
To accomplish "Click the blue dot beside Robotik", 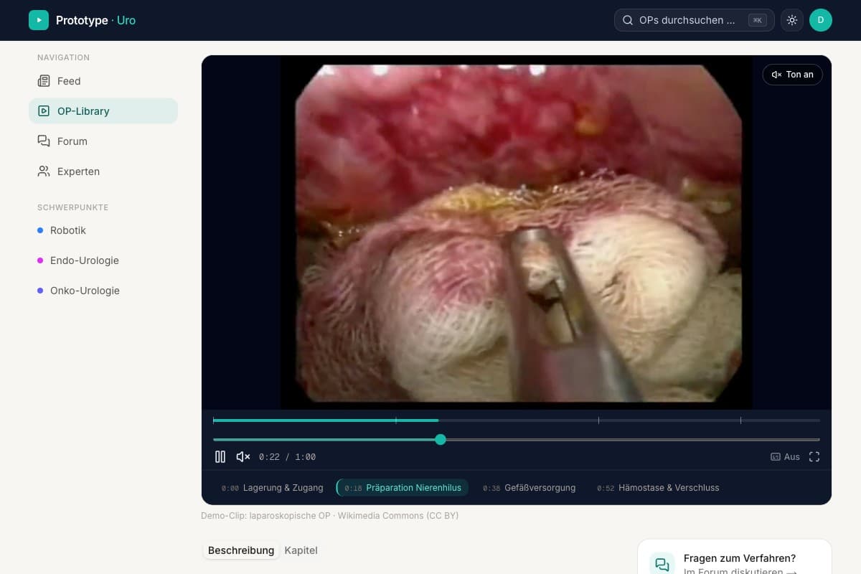I will [x=40, y=230].
